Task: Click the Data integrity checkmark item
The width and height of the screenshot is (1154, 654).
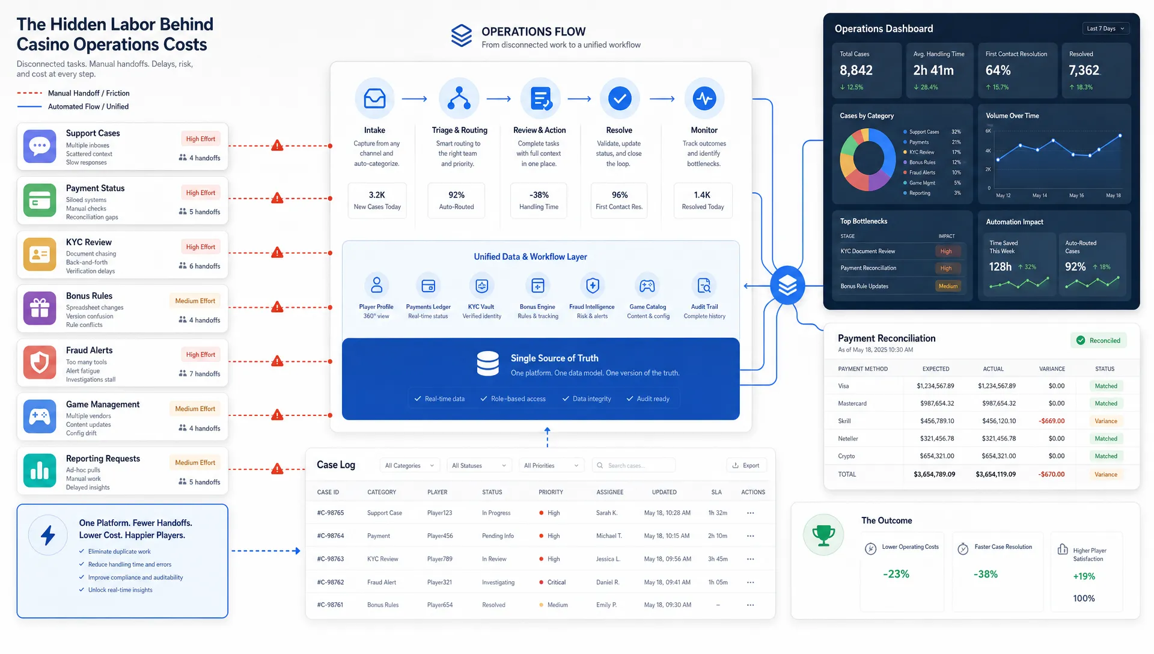Action: 587,399
